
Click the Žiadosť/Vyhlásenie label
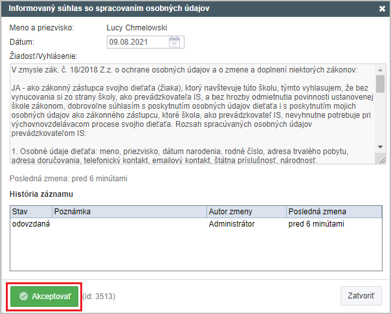[43, 56]
